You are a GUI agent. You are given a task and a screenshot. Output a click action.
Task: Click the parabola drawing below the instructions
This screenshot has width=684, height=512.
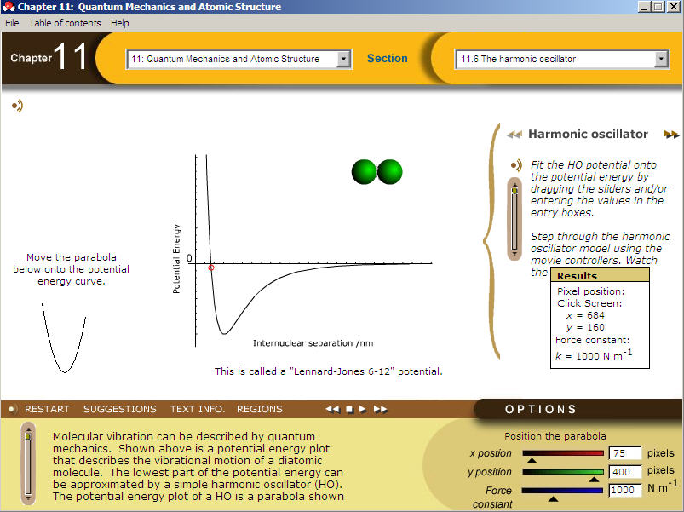coord(64,338)
